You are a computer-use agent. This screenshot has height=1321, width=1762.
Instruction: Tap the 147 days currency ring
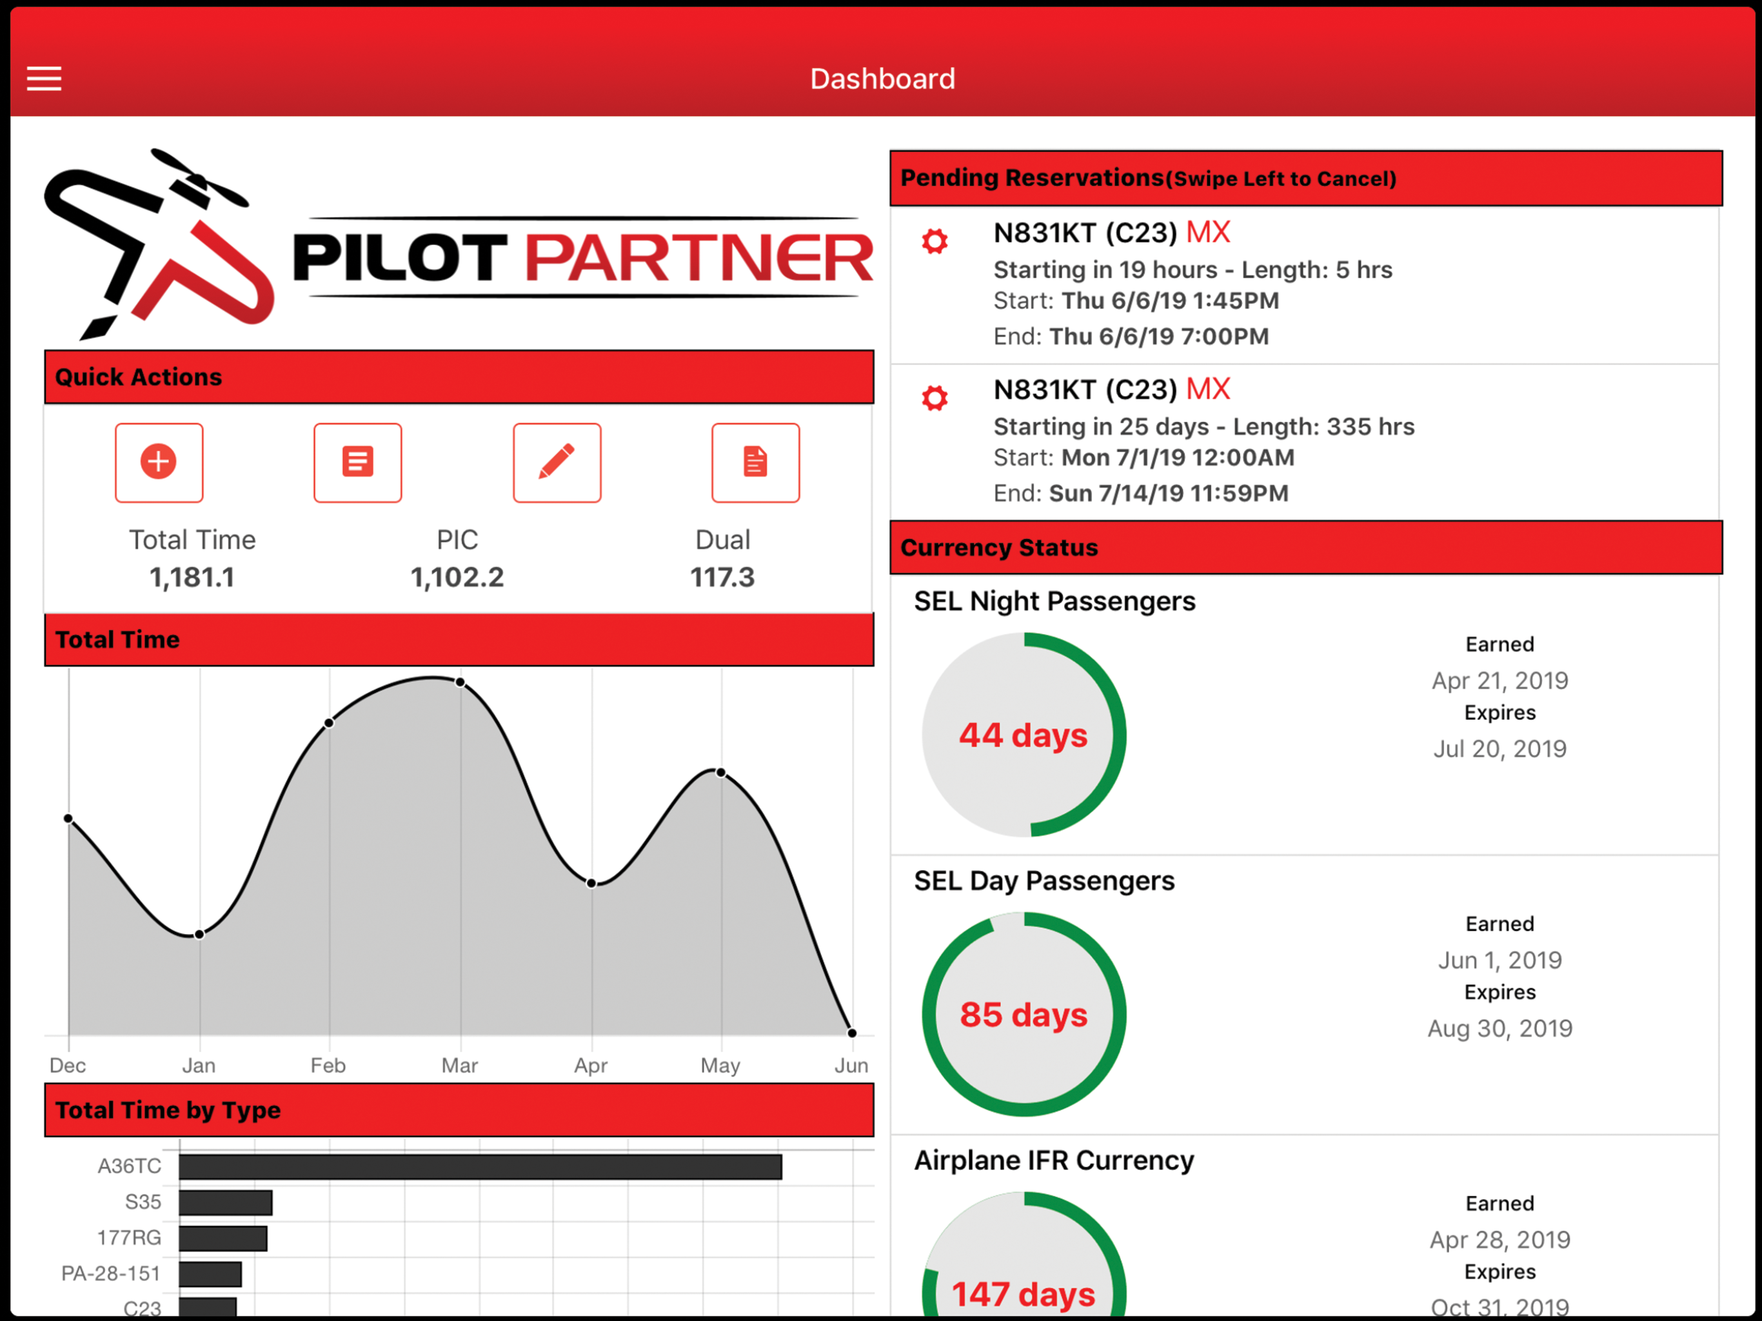[1024, 1254]
